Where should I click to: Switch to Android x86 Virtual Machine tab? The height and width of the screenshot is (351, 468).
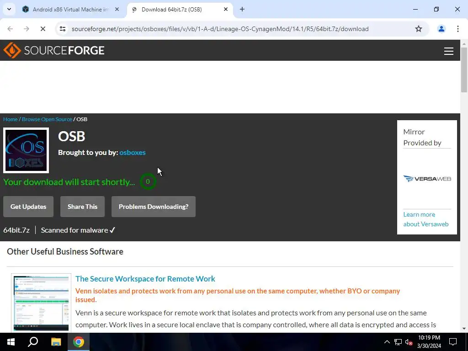(70, 10)
